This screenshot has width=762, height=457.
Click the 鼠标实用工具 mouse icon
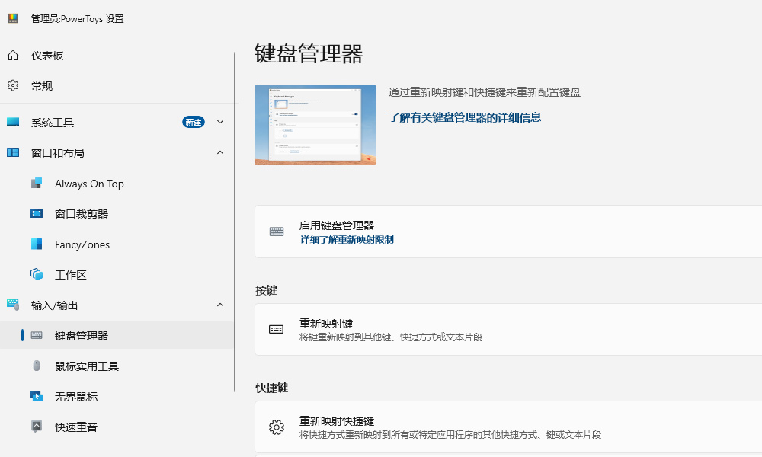pyautogui.click(x=37, y=365)
